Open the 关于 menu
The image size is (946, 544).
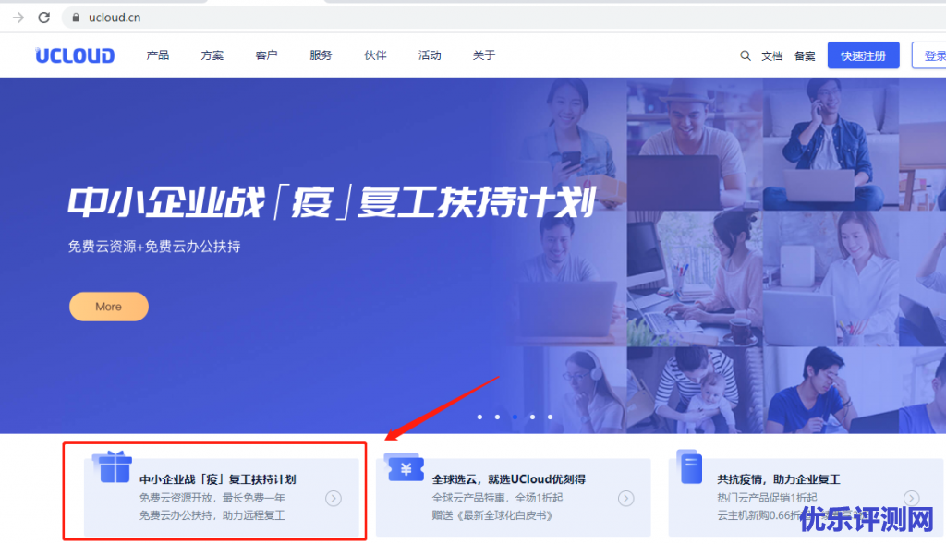click(x=484, y=55)
